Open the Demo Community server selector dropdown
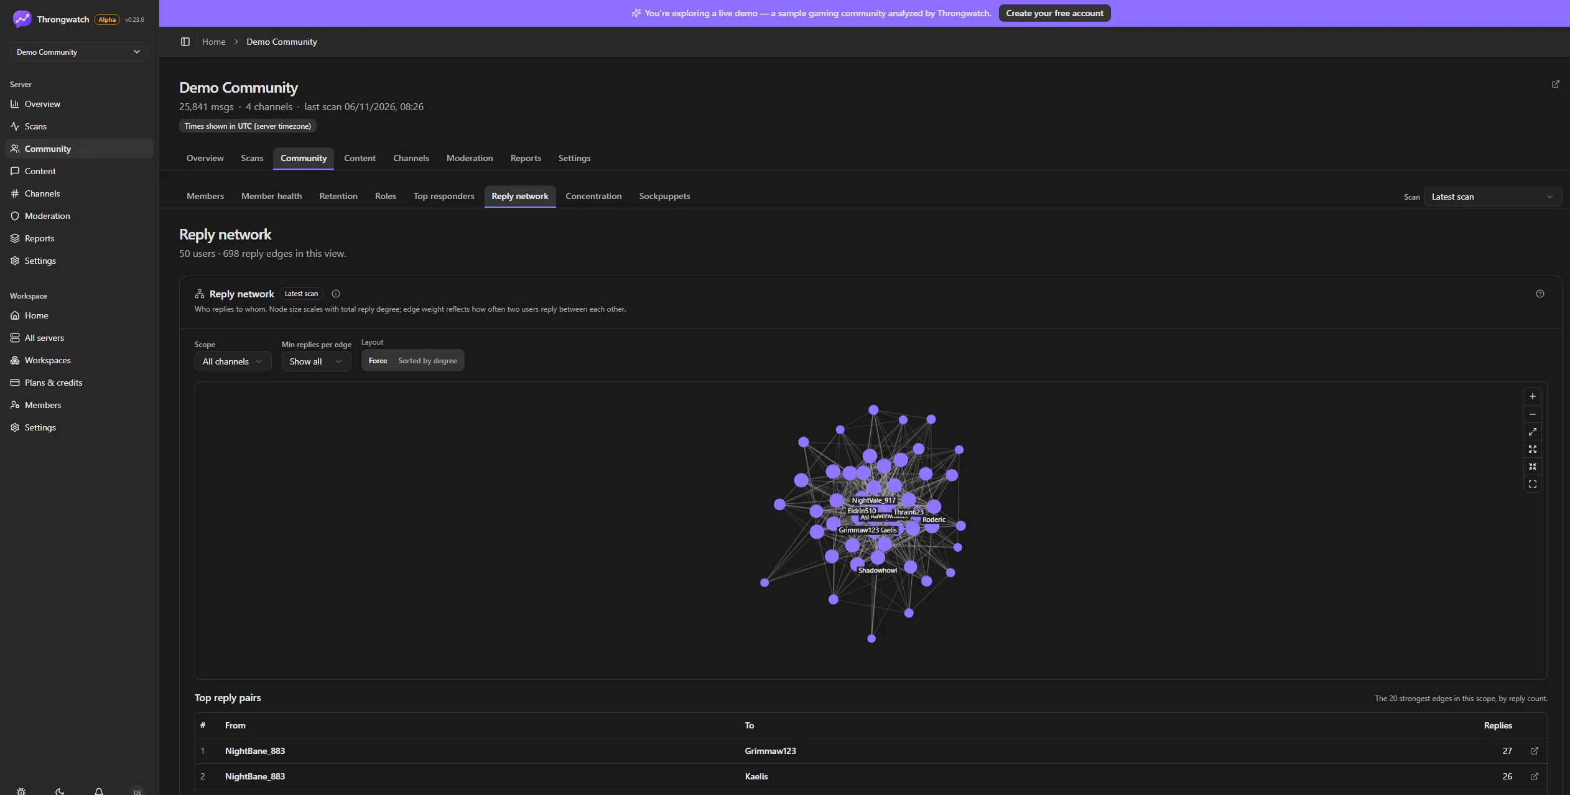The image size is (1570, 795). [x=79, y=52]
